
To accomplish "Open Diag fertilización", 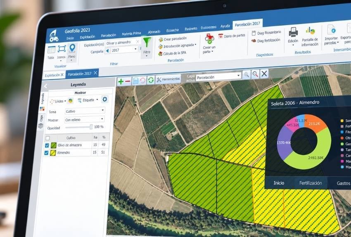I will coord(266,40).
